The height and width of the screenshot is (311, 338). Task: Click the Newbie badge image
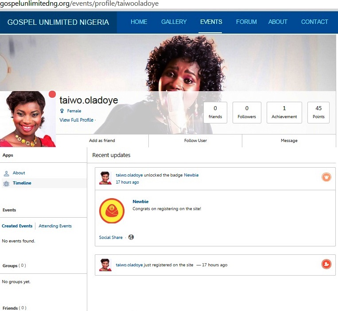pos(112,211)
